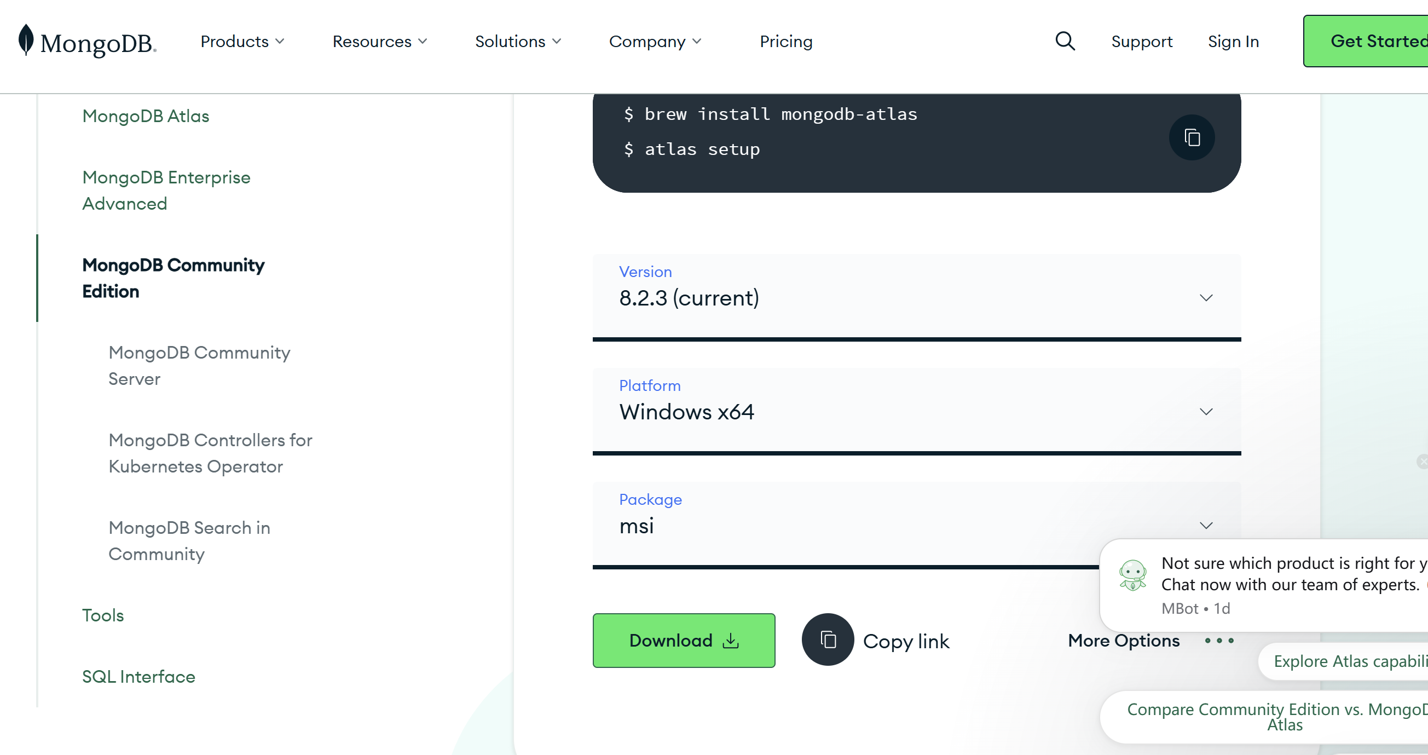Viewport: 1428px width, 755px height.
Task: Expand the Solutions menu
Action: (x=518, y=42)
